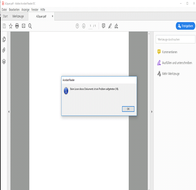
Task: Select the A2quer.pdf document tab
Action: pyautogui.click(x=41, y=16)
